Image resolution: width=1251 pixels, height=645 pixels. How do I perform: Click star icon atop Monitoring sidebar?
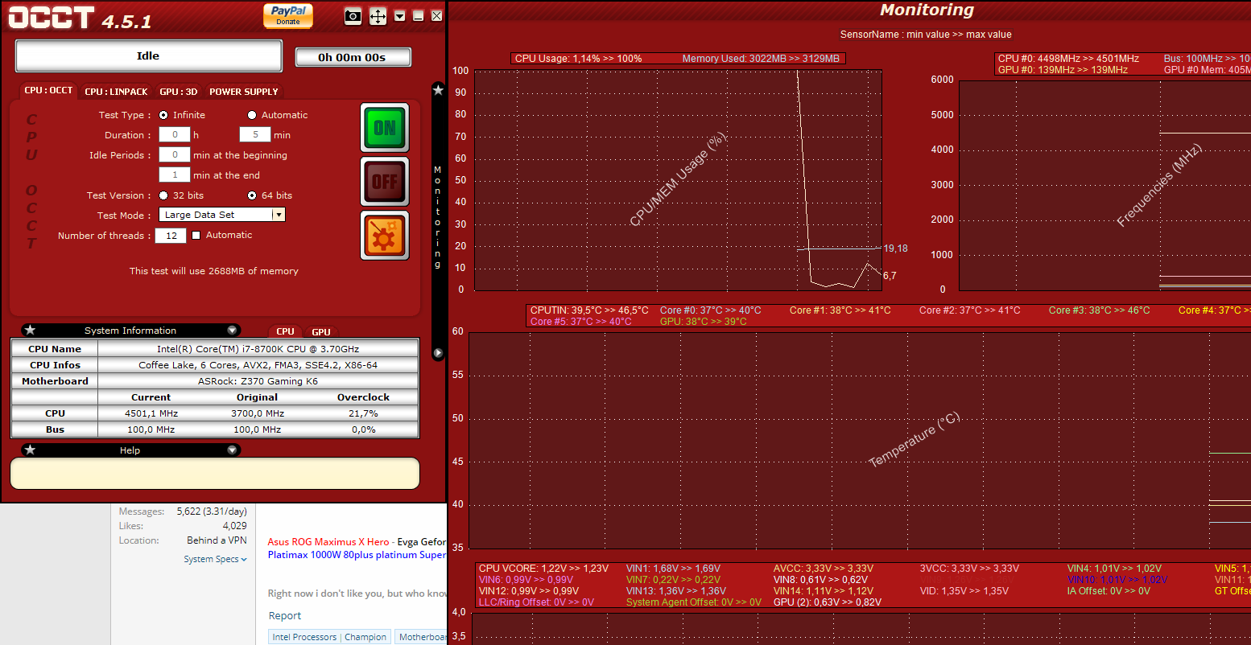tap(438, 90)
